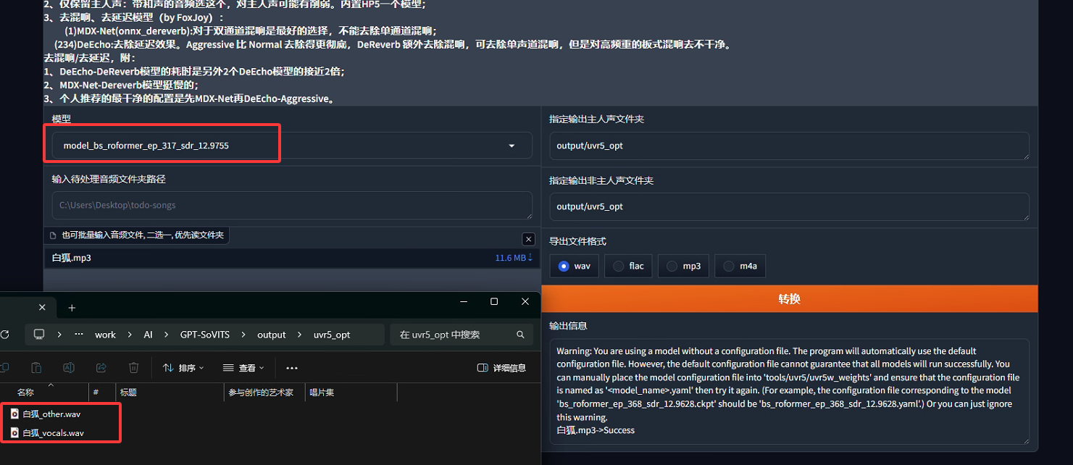This screenshot has width=1073, height=465.
Task: Add a new Explorer tab with plus icon
Action: tap(72, 308)
